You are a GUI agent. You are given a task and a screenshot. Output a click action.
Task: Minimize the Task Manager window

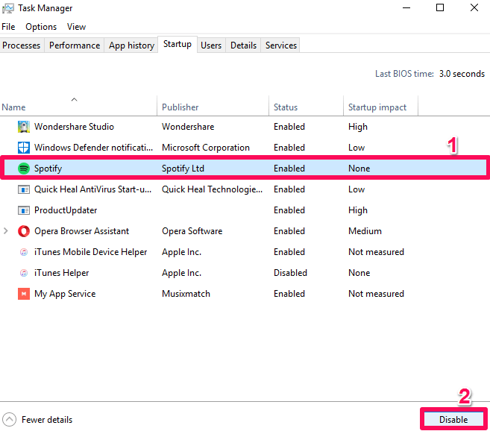click(406, 7)
